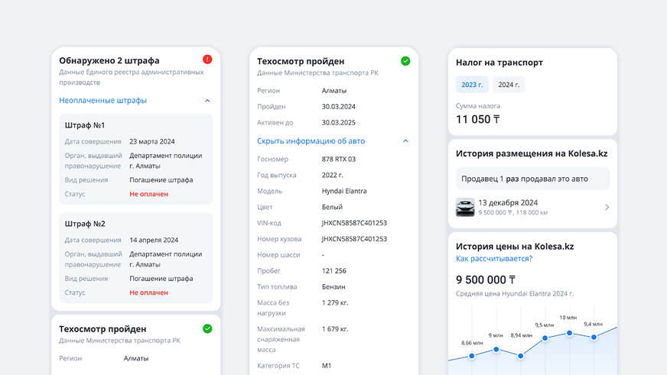Open listing arrow for 13 декабря 2024
This screenshot has height=375, width=667.
pos(607,207)
